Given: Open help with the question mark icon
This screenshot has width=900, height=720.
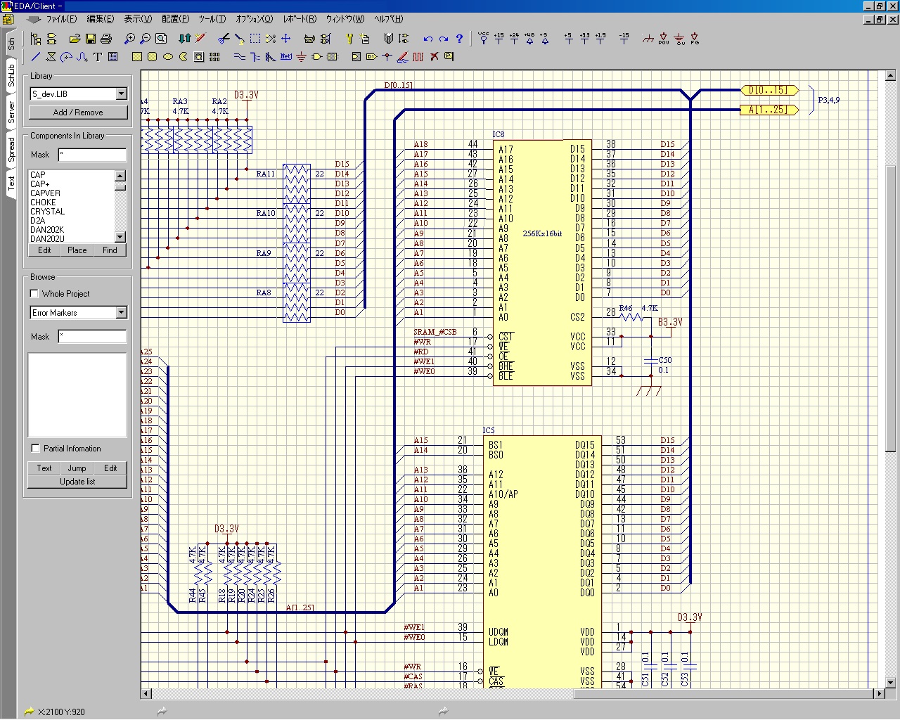Looking at the screenshot, I should coord(459,39).
